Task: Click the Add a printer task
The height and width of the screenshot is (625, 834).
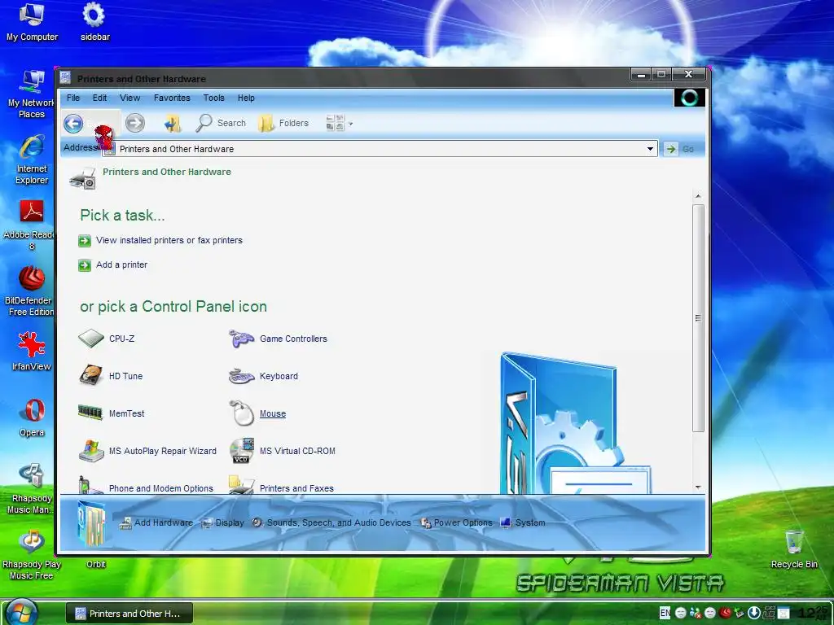Action: click(x=122, y=264)
